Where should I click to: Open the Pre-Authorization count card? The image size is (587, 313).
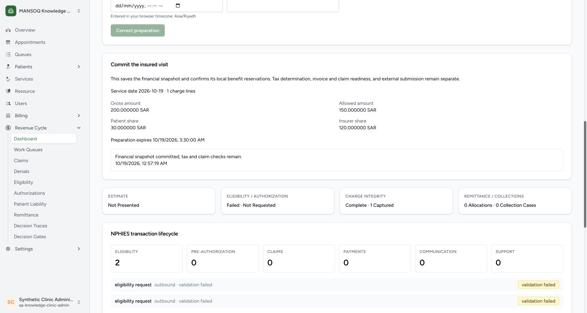pyautogui.click(x=223, y=258)
